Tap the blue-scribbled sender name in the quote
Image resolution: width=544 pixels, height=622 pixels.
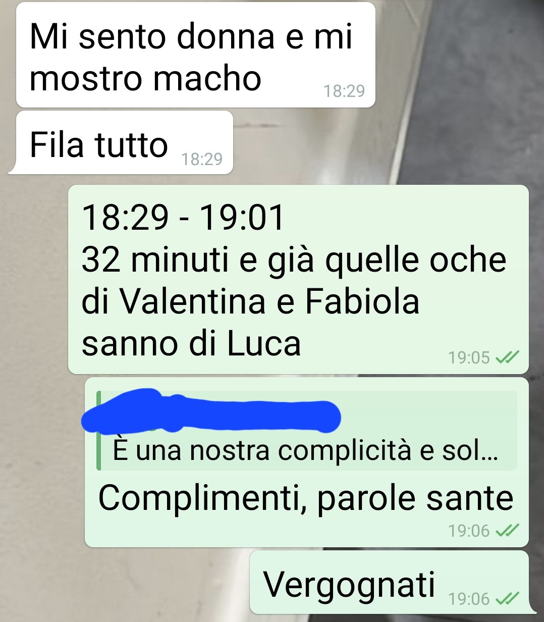pyautogui.click(x=211, y=410)
